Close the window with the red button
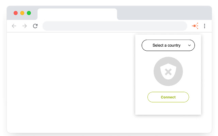 point(16,13)
